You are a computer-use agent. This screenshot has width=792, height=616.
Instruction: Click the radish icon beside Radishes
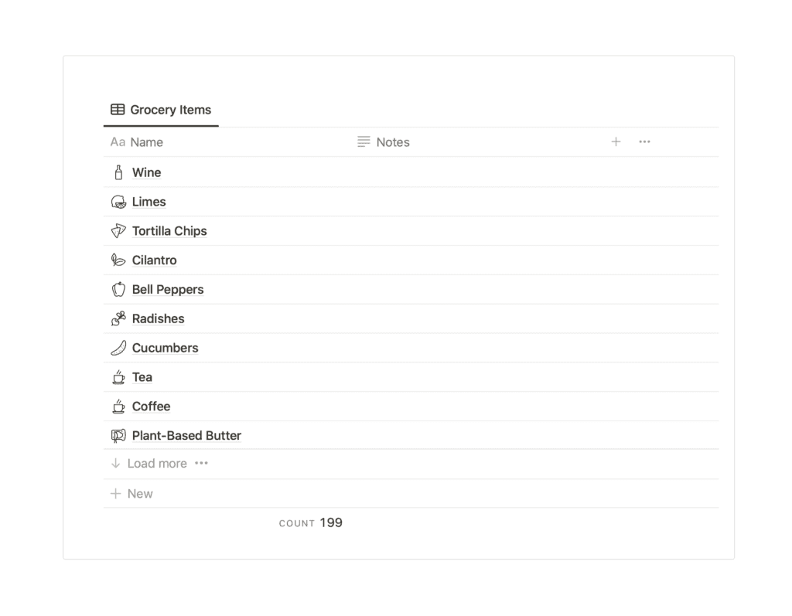118,318
